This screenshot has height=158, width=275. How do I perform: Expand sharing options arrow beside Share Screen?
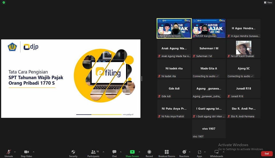(139, 152)
